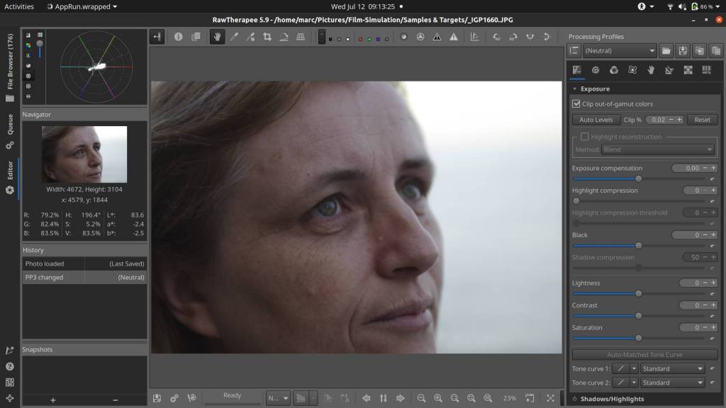The image size is (726, 408).
Task: Pick the white balance eyedropper tool
Action: 234,37
